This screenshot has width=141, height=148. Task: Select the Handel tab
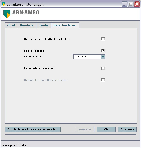(x=44, y=25)
